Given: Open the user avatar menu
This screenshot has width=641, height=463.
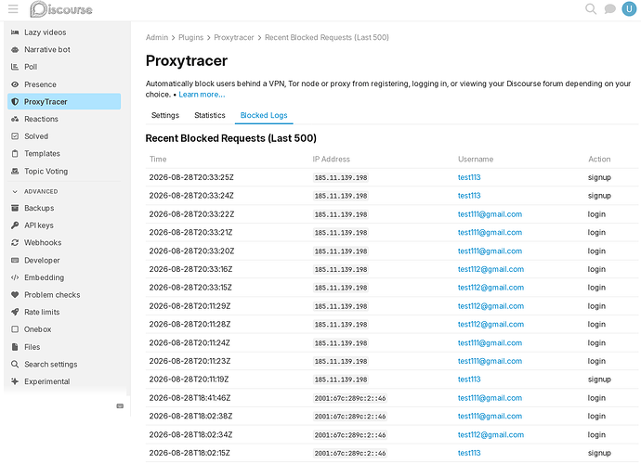Looking at the screenshot, I should [x=629, y=9].
